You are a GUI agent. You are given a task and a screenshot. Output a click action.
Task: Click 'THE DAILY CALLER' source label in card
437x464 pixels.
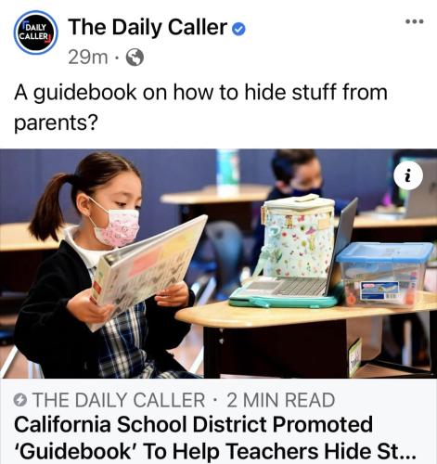pyautogui.click(x=119, y=400)
